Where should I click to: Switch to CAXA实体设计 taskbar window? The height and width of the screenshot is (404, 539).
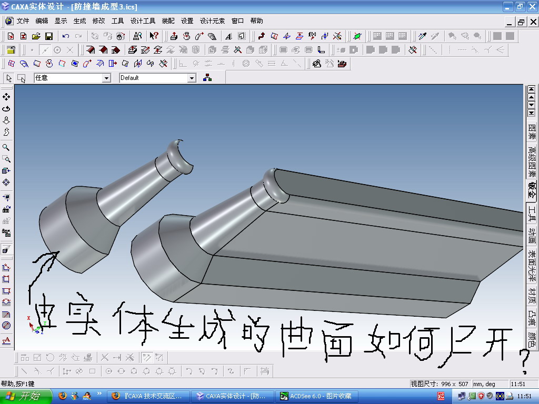233,396
